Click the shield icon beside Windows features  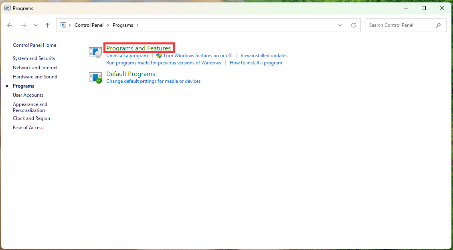[159, 56]
